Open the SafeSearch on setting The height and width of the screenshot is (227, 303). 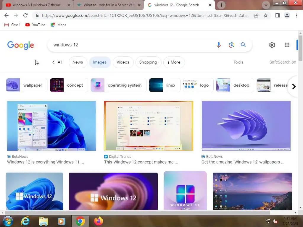tap(283, 62)
